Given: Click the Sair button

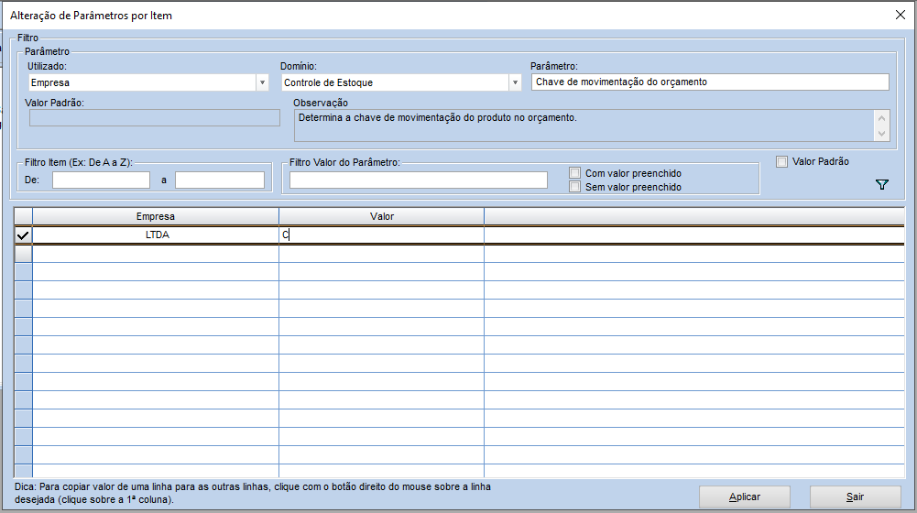Looking at the screenshot, I should click(855, 497).
